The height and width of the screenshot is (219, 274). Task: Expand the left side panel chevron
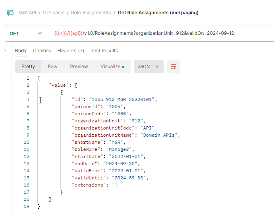[x=5, y=51]
